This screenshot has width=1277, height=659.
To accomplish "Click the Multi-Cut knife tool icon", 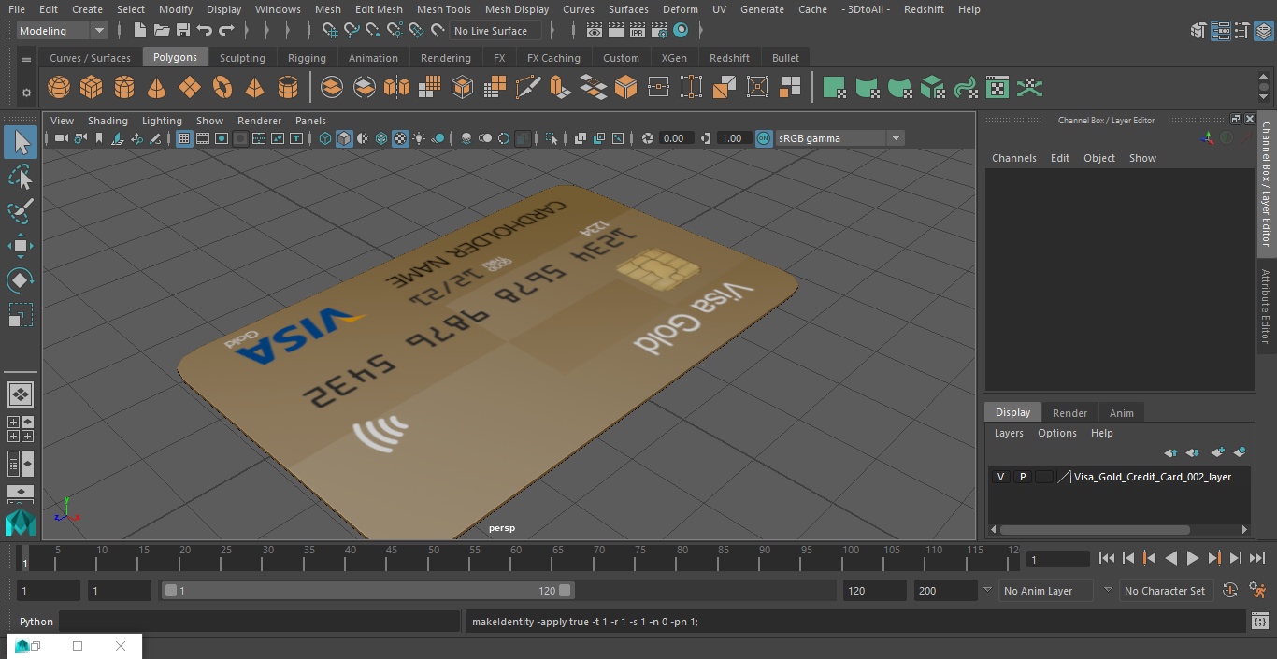I will [528, 88].
